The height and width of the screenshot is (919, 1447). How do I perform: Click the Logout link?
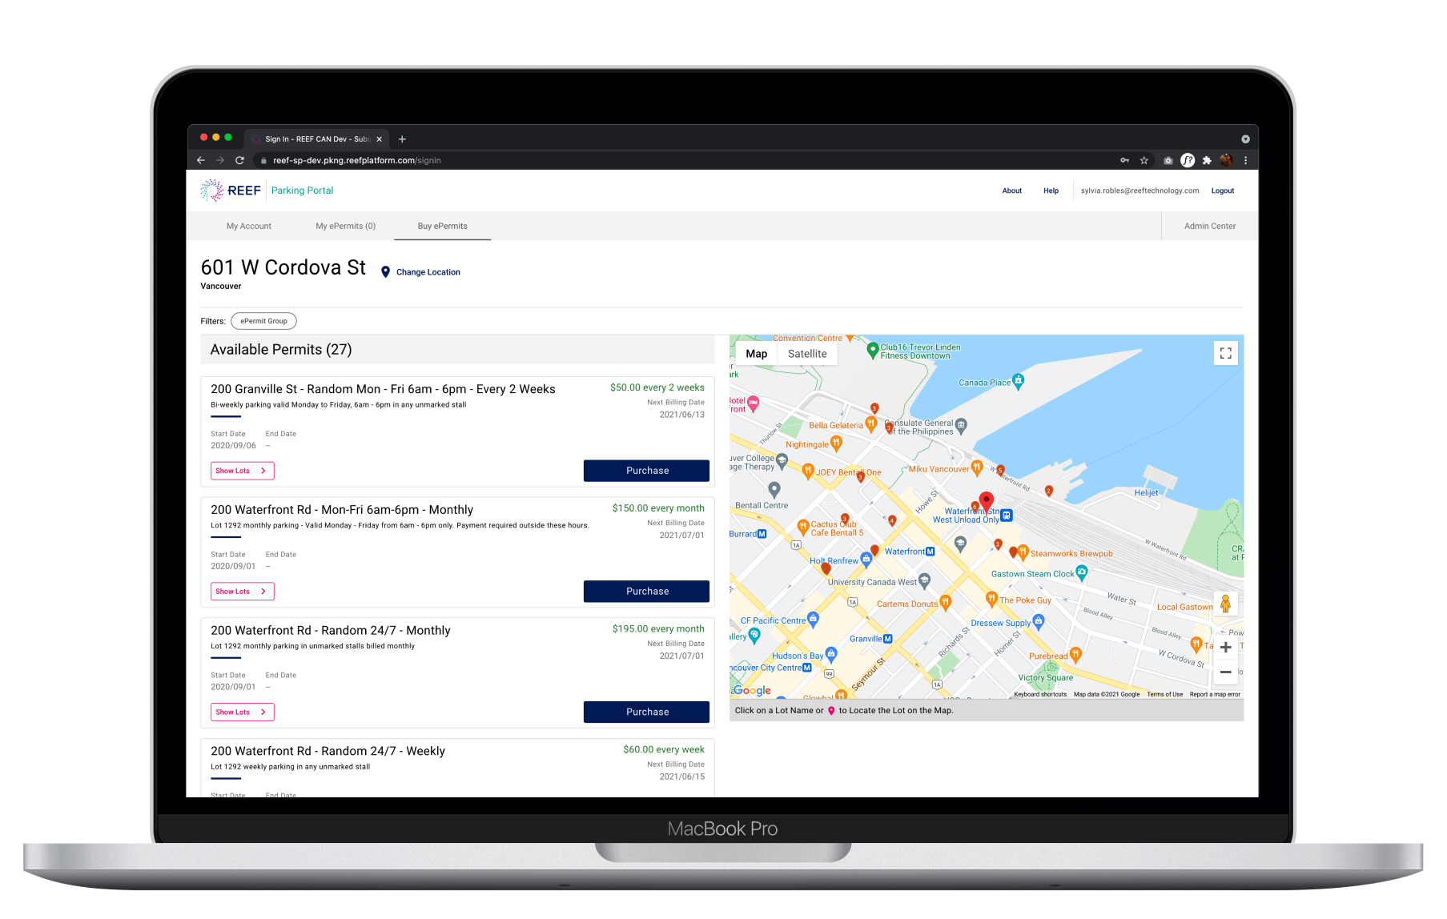[x=1223, y=191]
